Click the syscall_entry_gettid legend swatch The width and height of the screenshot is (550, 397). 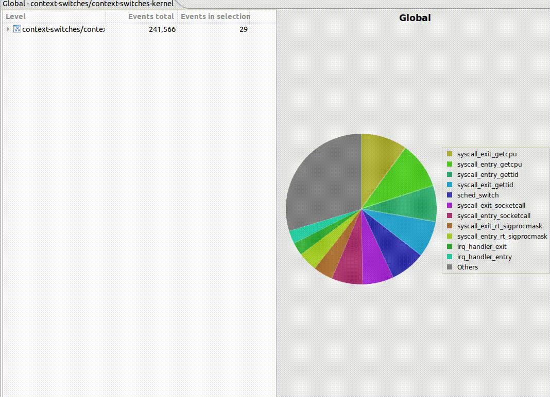pyautogui.click(x=450, y=174)
